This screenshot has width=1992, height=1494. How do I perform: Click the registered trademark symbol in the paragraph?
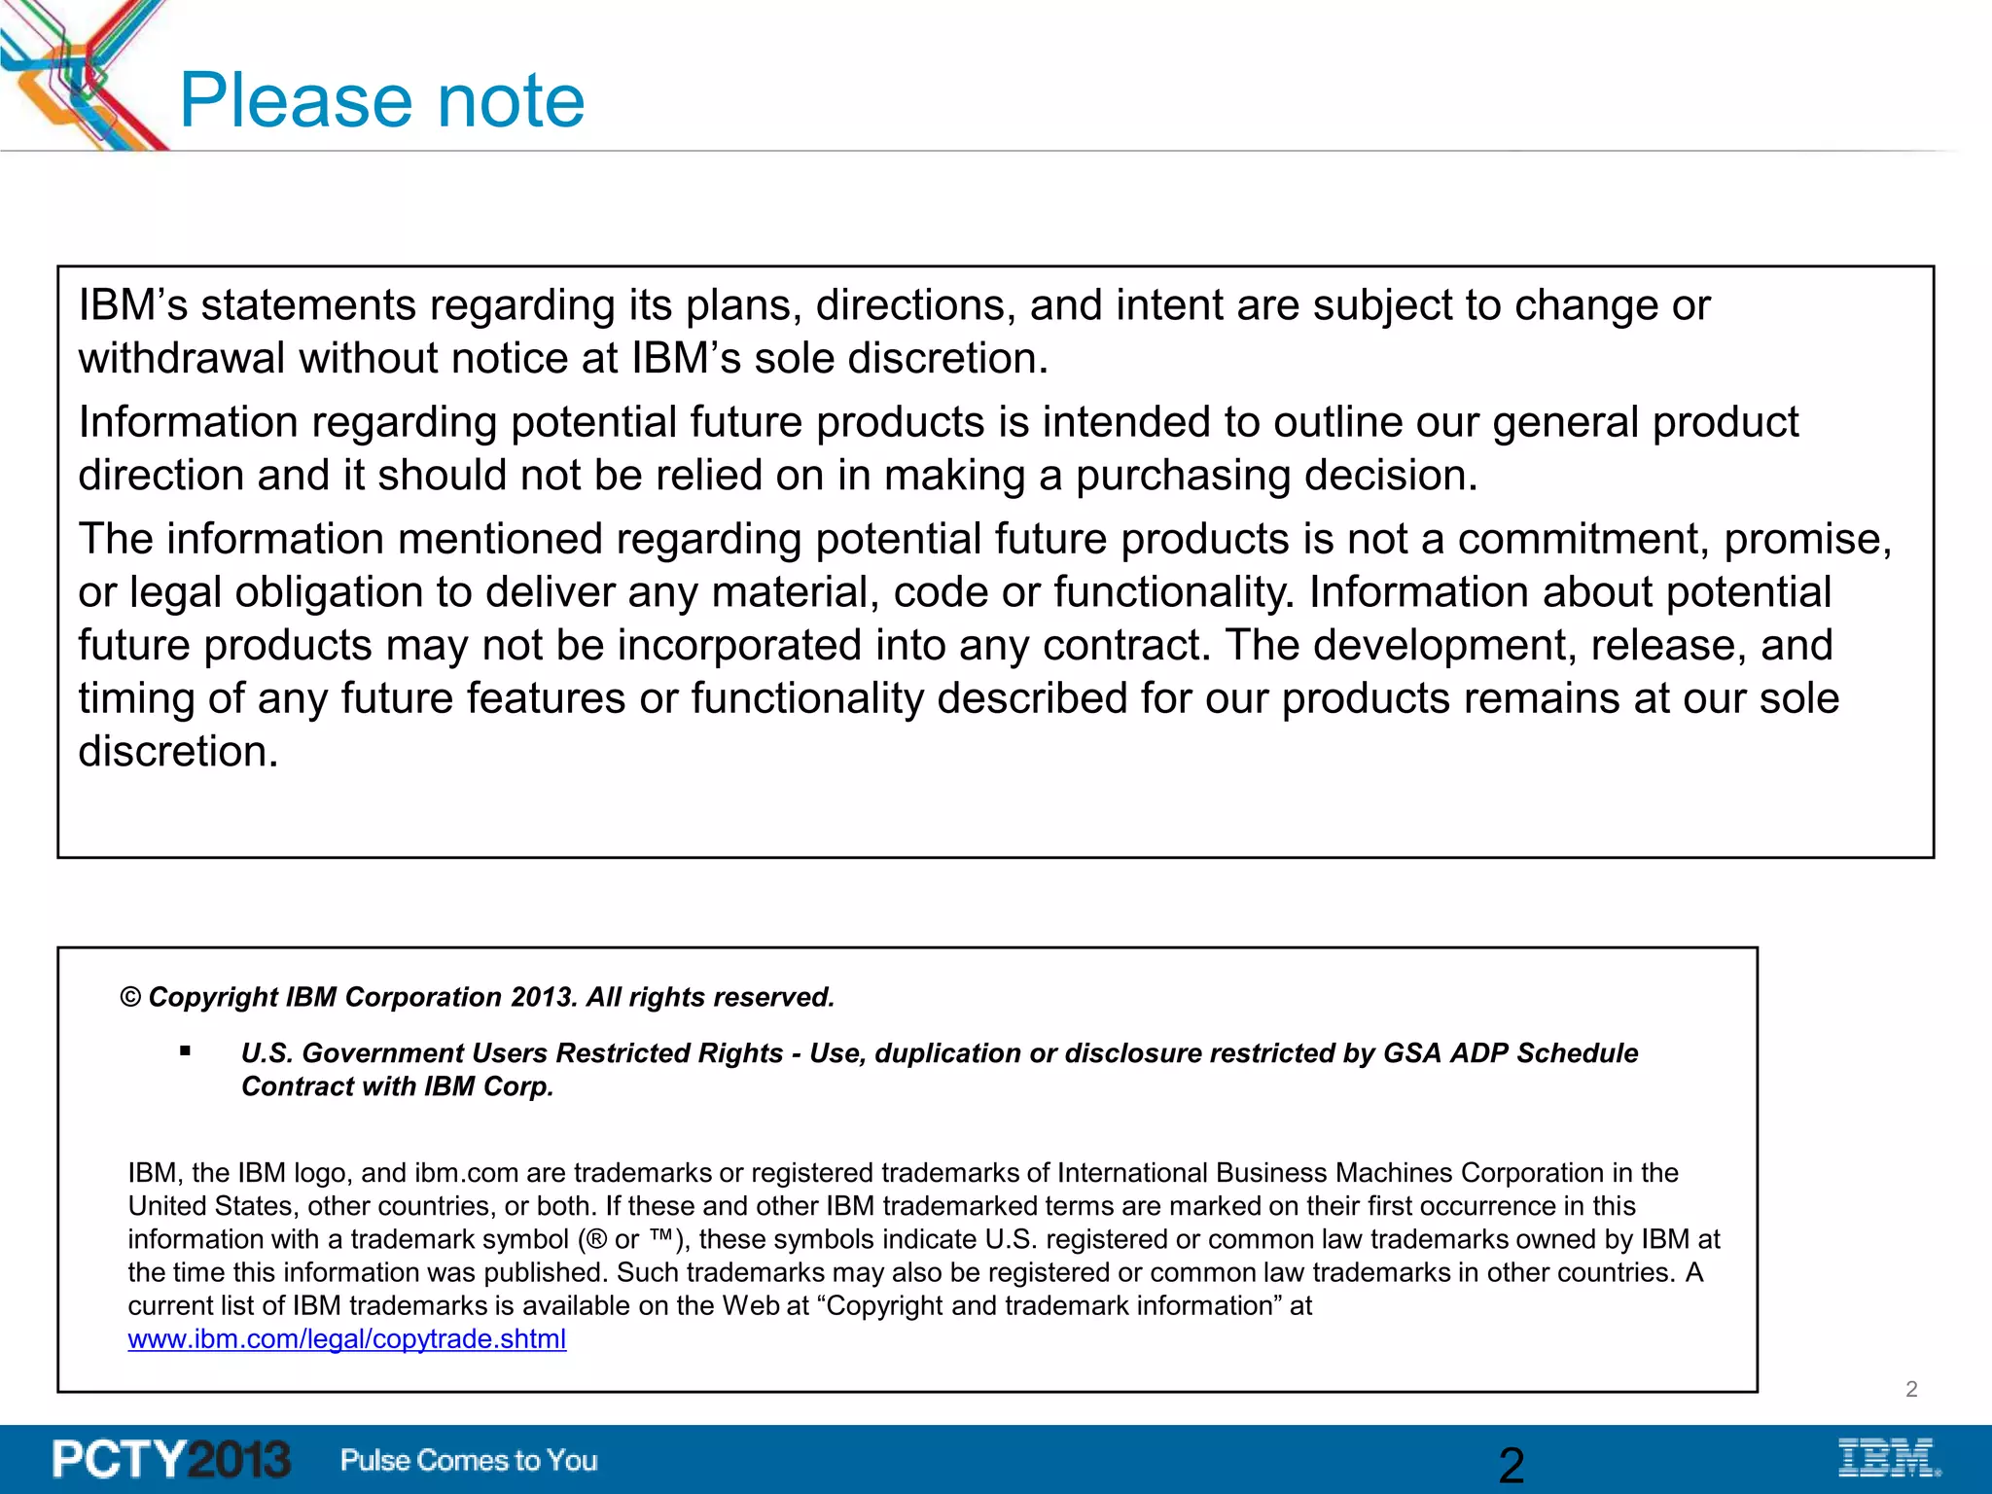(595, 1240)
